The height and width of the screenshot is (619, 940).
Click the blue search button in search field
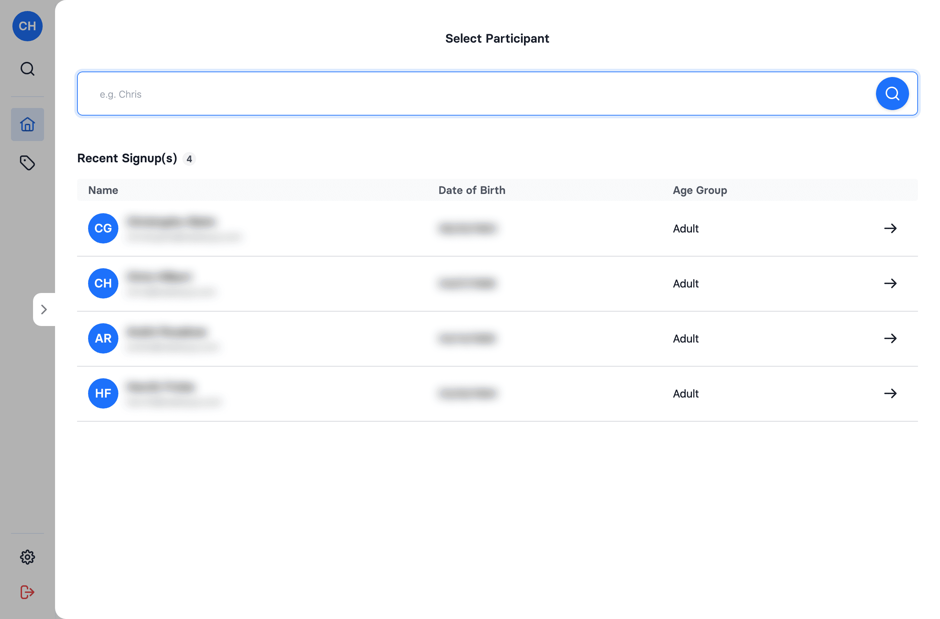coord(892,94)
